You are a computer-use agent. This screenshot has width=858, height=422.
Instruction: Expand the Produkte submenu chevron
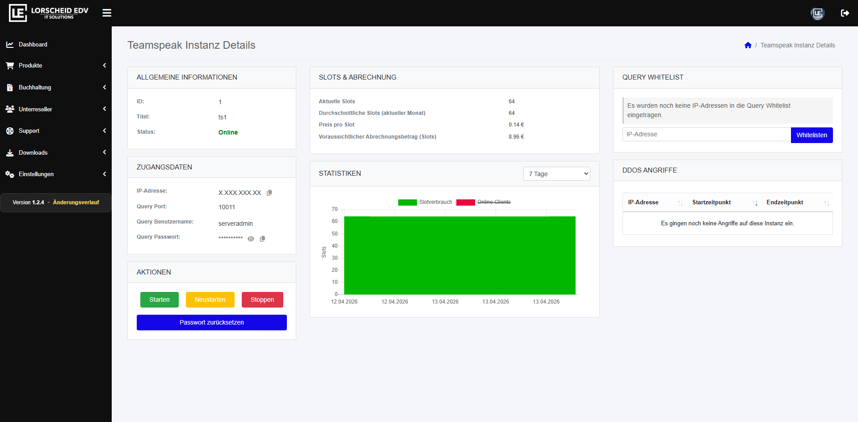click(105, 65)
